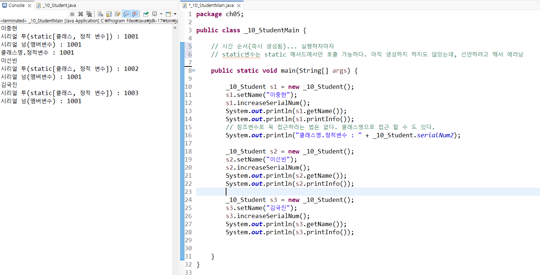
Task: Click console line ending with ': 1003'
Action: pos(70,93)
